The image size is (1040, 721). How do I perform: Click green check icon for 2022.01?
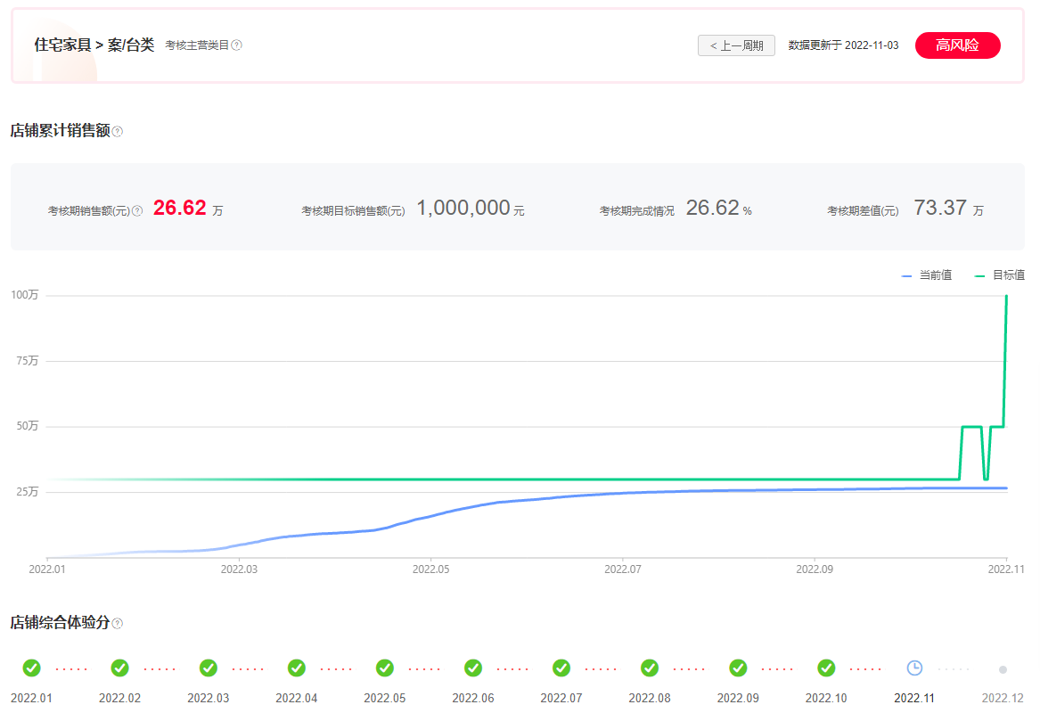tap(31, 668)
